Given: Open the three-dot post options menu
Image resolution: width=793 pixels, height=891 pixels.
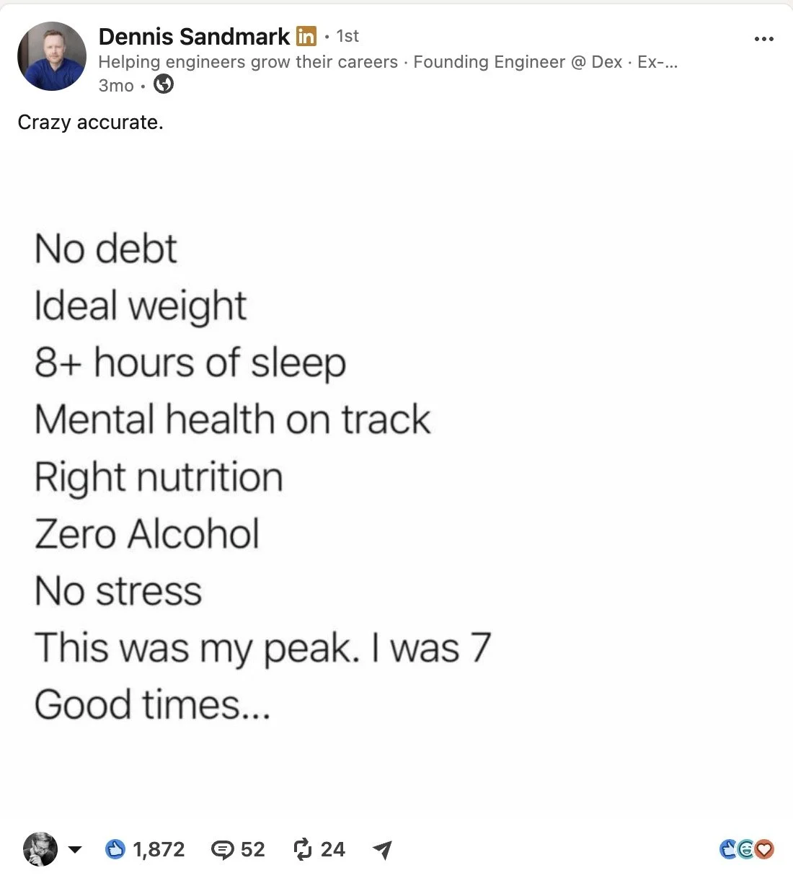Looking at the screenshot, I should pyautogui.click(x=763, y=39).
